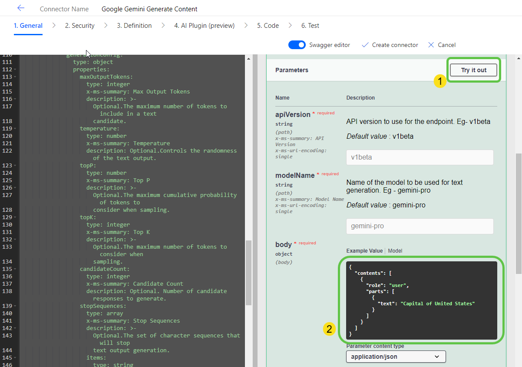The height and width of the screenshot is (367, 522).
Task: Click the Create connector checkmark icon
Action: [x=365, y=45]
